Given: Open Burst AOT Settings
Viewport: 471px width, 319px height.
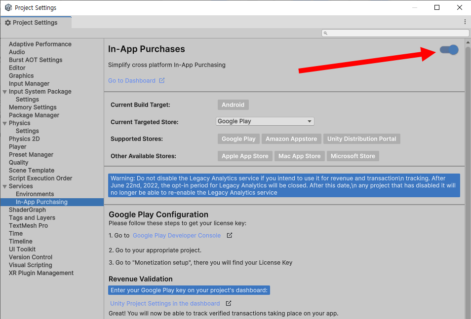Looking at the screenshot, I should point(36,60).
